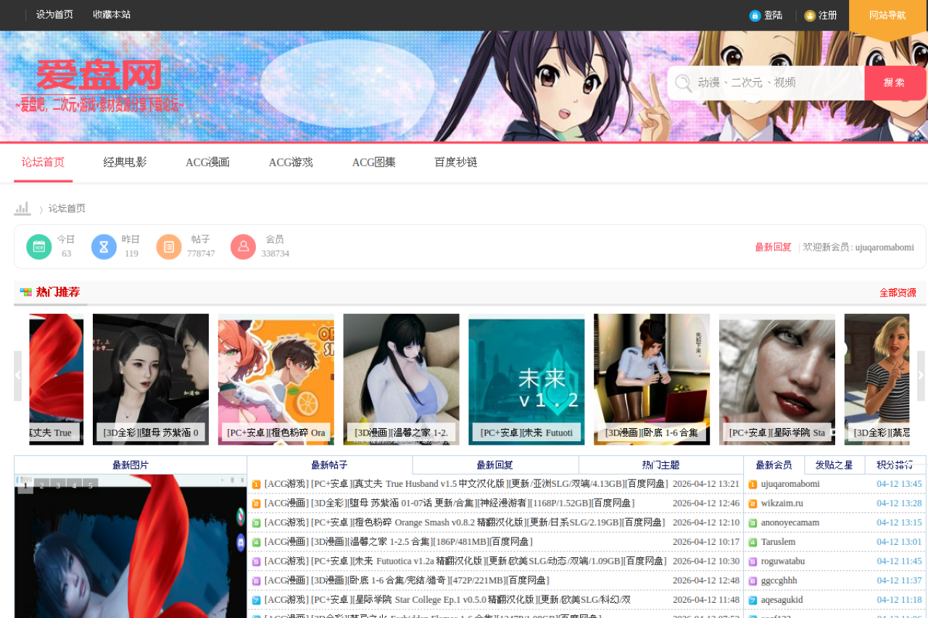Click the colored icon beside 热门推荐
928x618 pixels.
(x=26, y=292)
